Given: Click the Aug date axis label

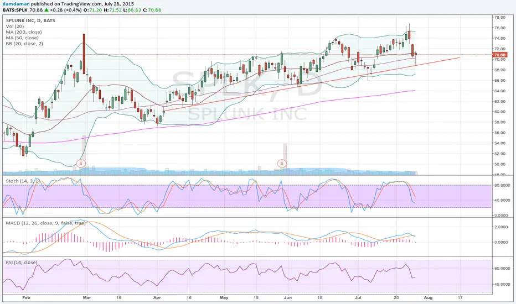Looking at the screenshot, I should pyautogui.click(x=428, y=298).
